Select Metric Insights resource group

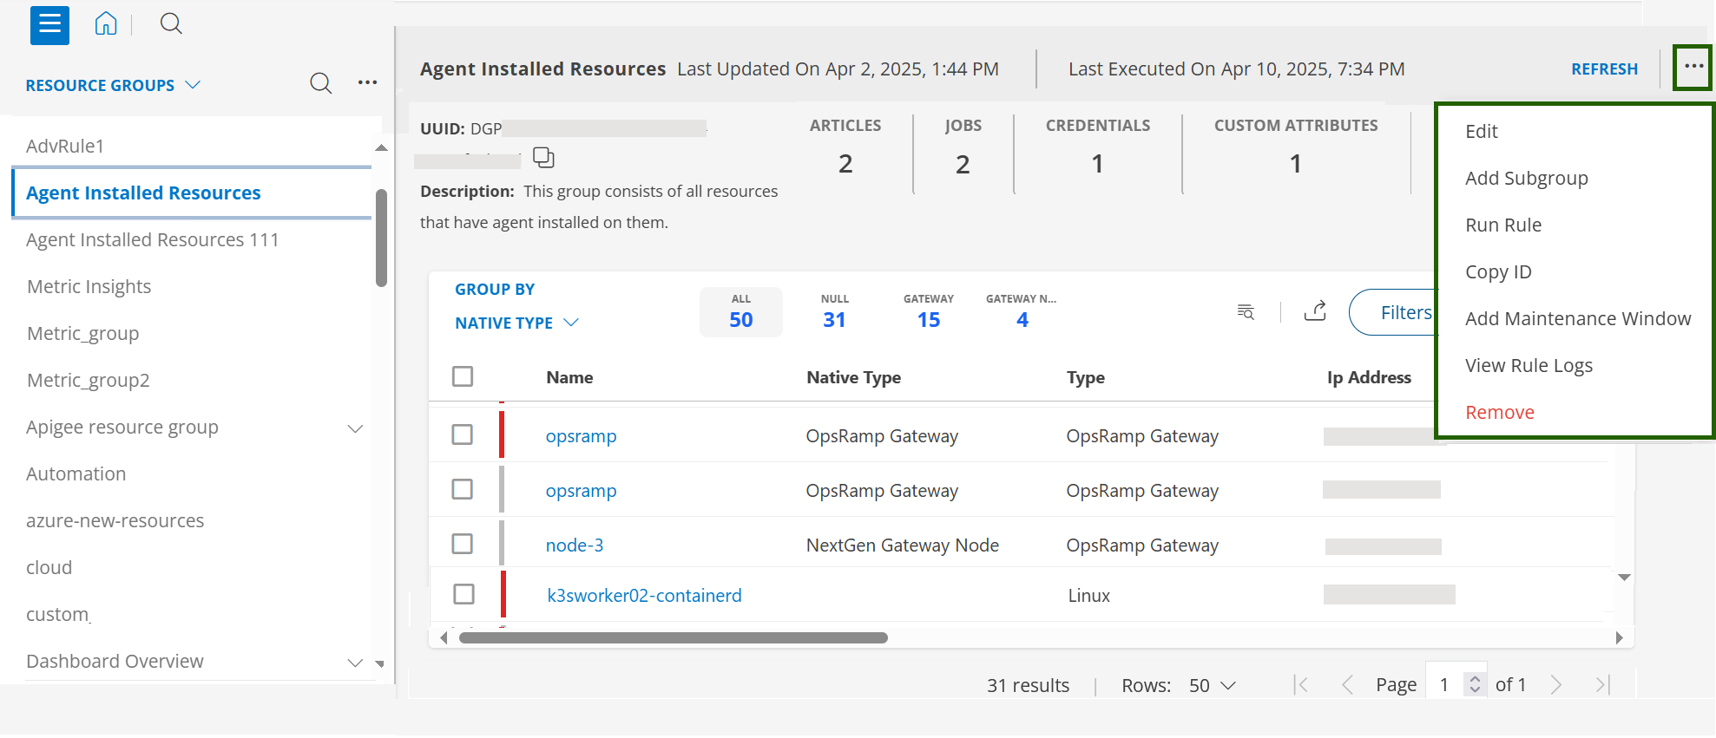[x=89, y=286]
